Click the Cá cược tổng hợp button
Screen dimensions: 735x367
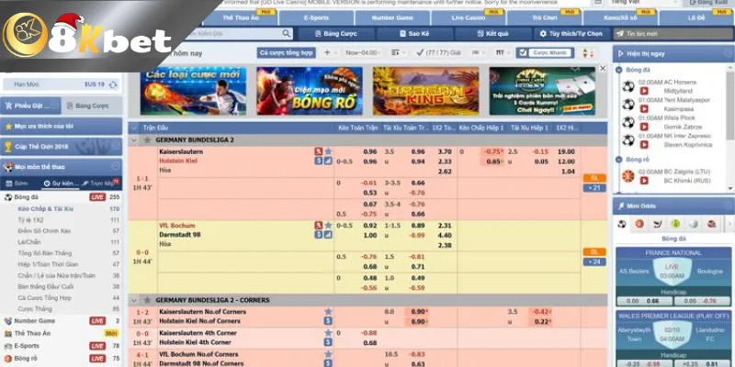point(285,53)
